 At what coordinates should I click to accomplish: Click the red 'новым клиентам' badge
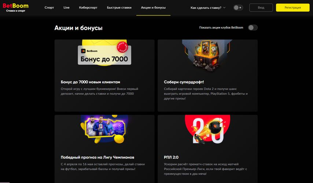click(x=122, y=47)
